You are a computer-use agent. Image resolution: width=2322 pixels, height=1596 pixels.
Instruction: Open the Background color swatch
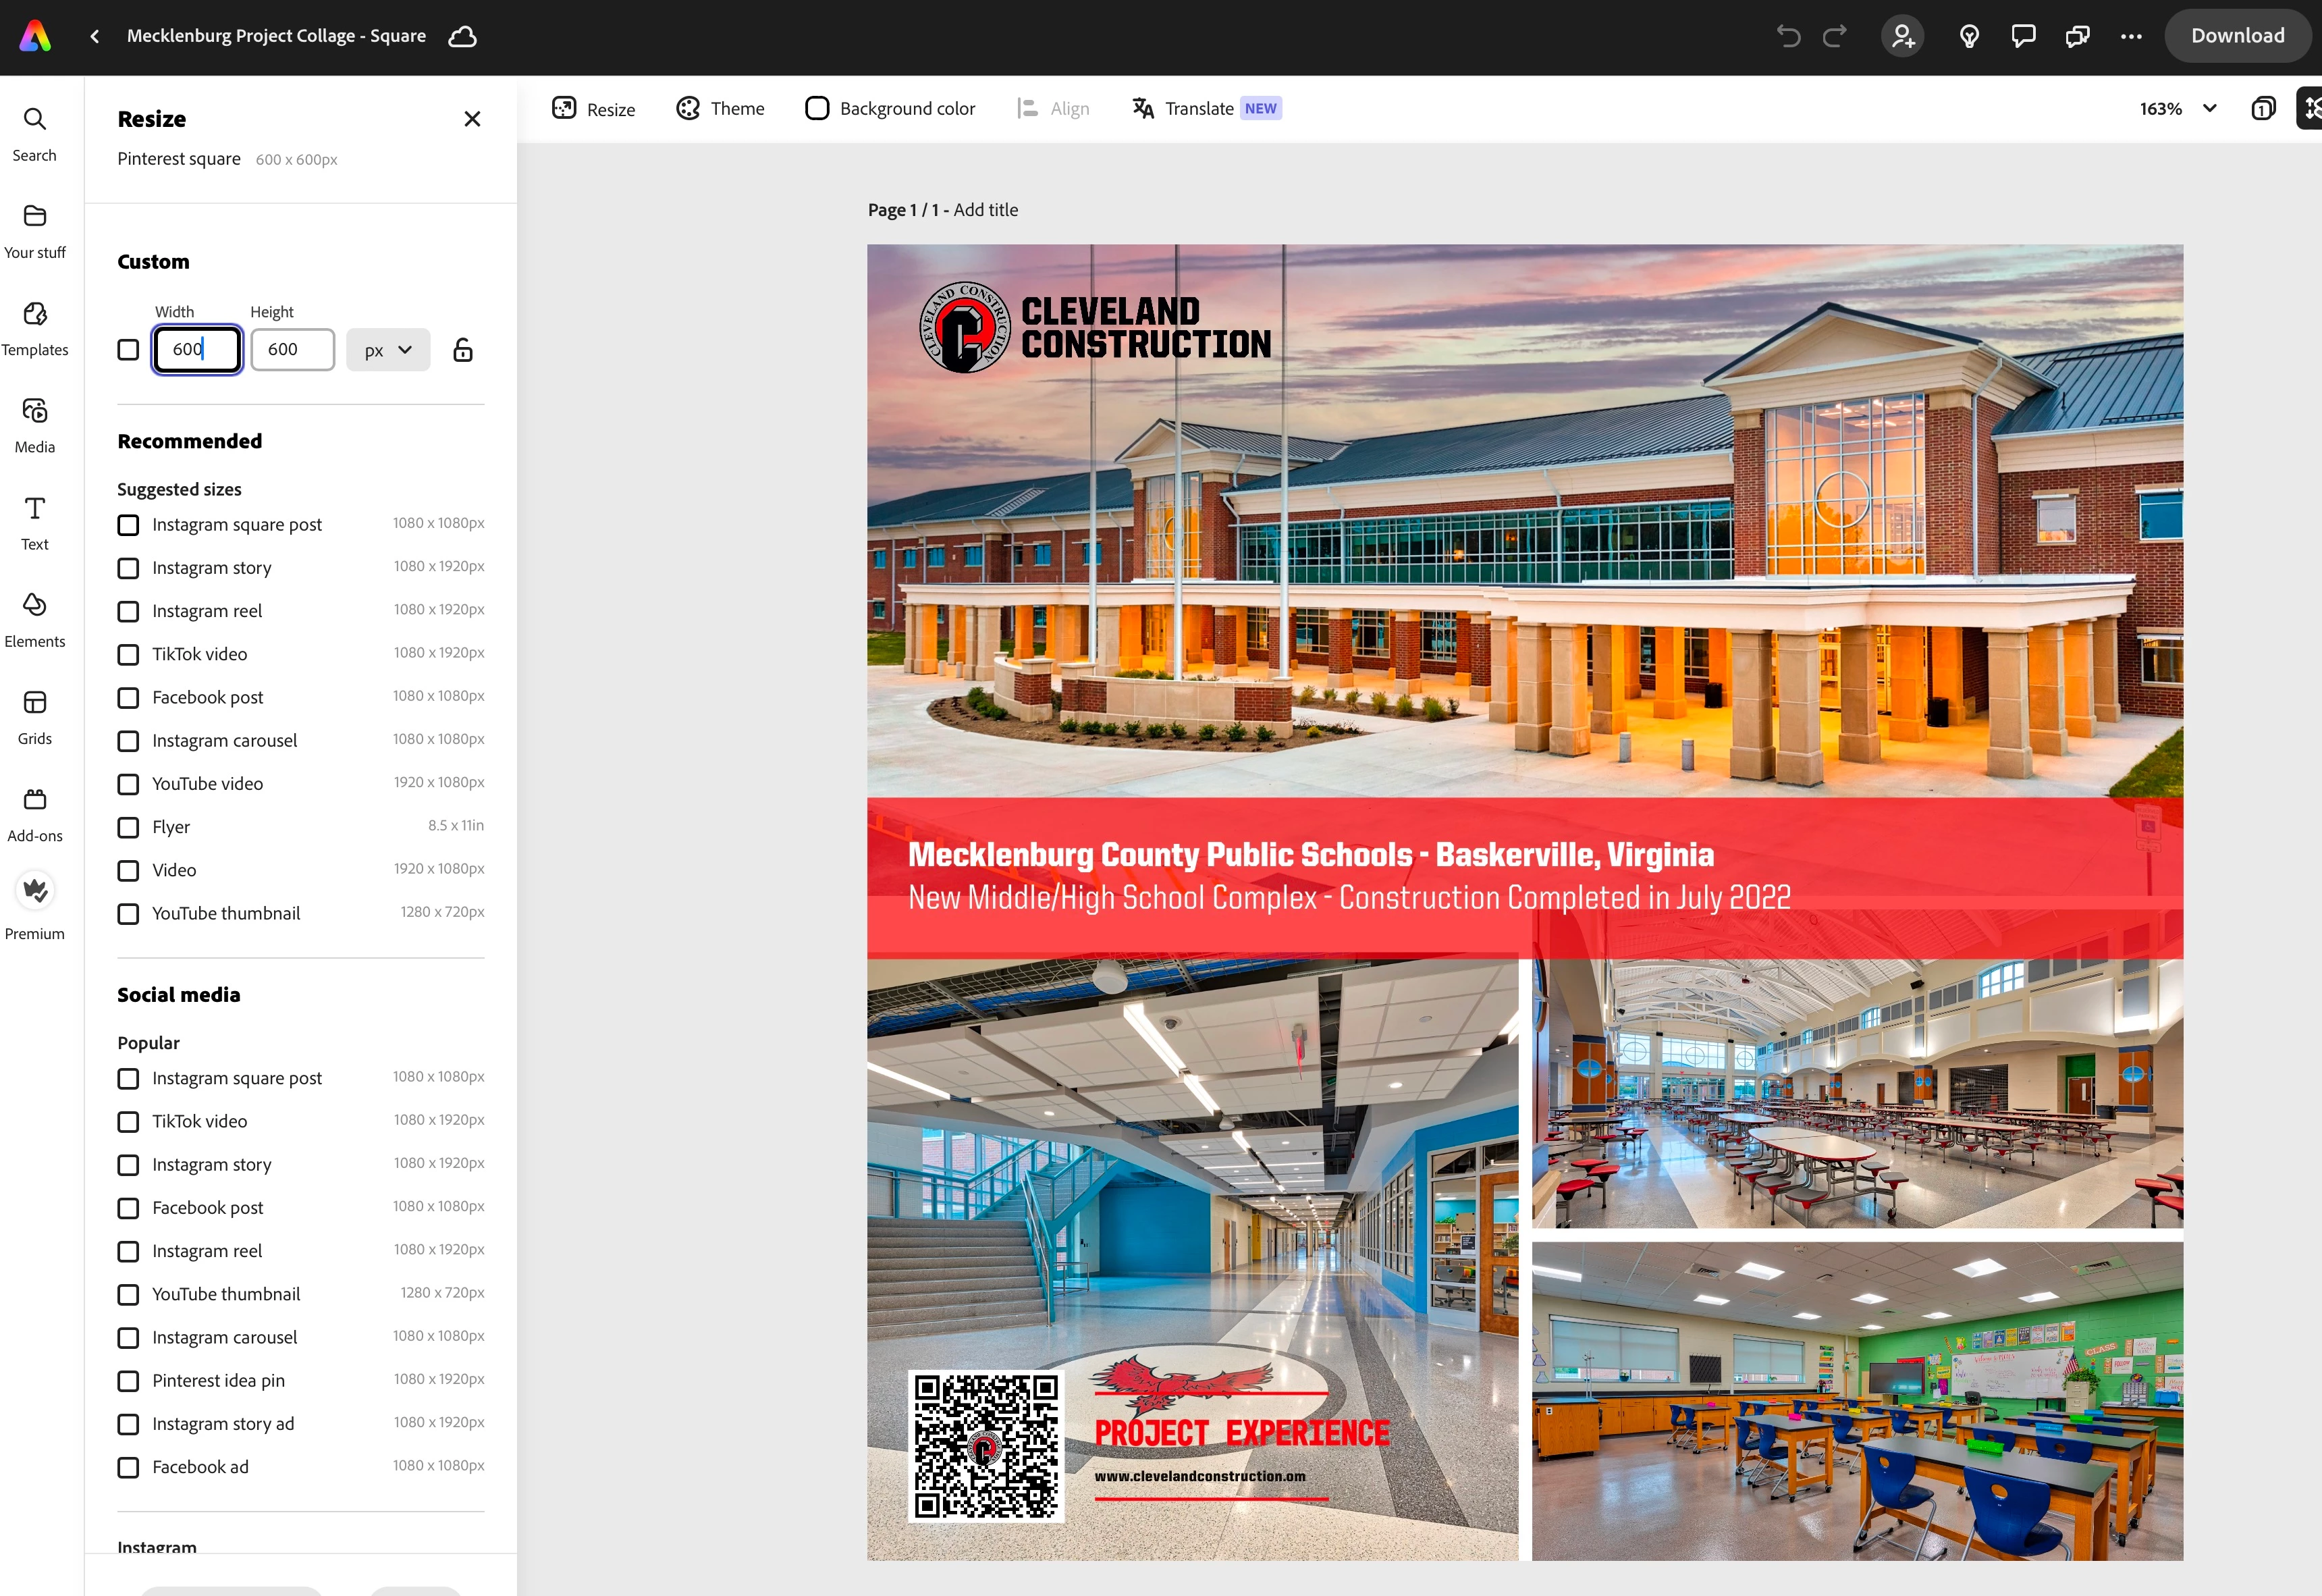point(890,108)
